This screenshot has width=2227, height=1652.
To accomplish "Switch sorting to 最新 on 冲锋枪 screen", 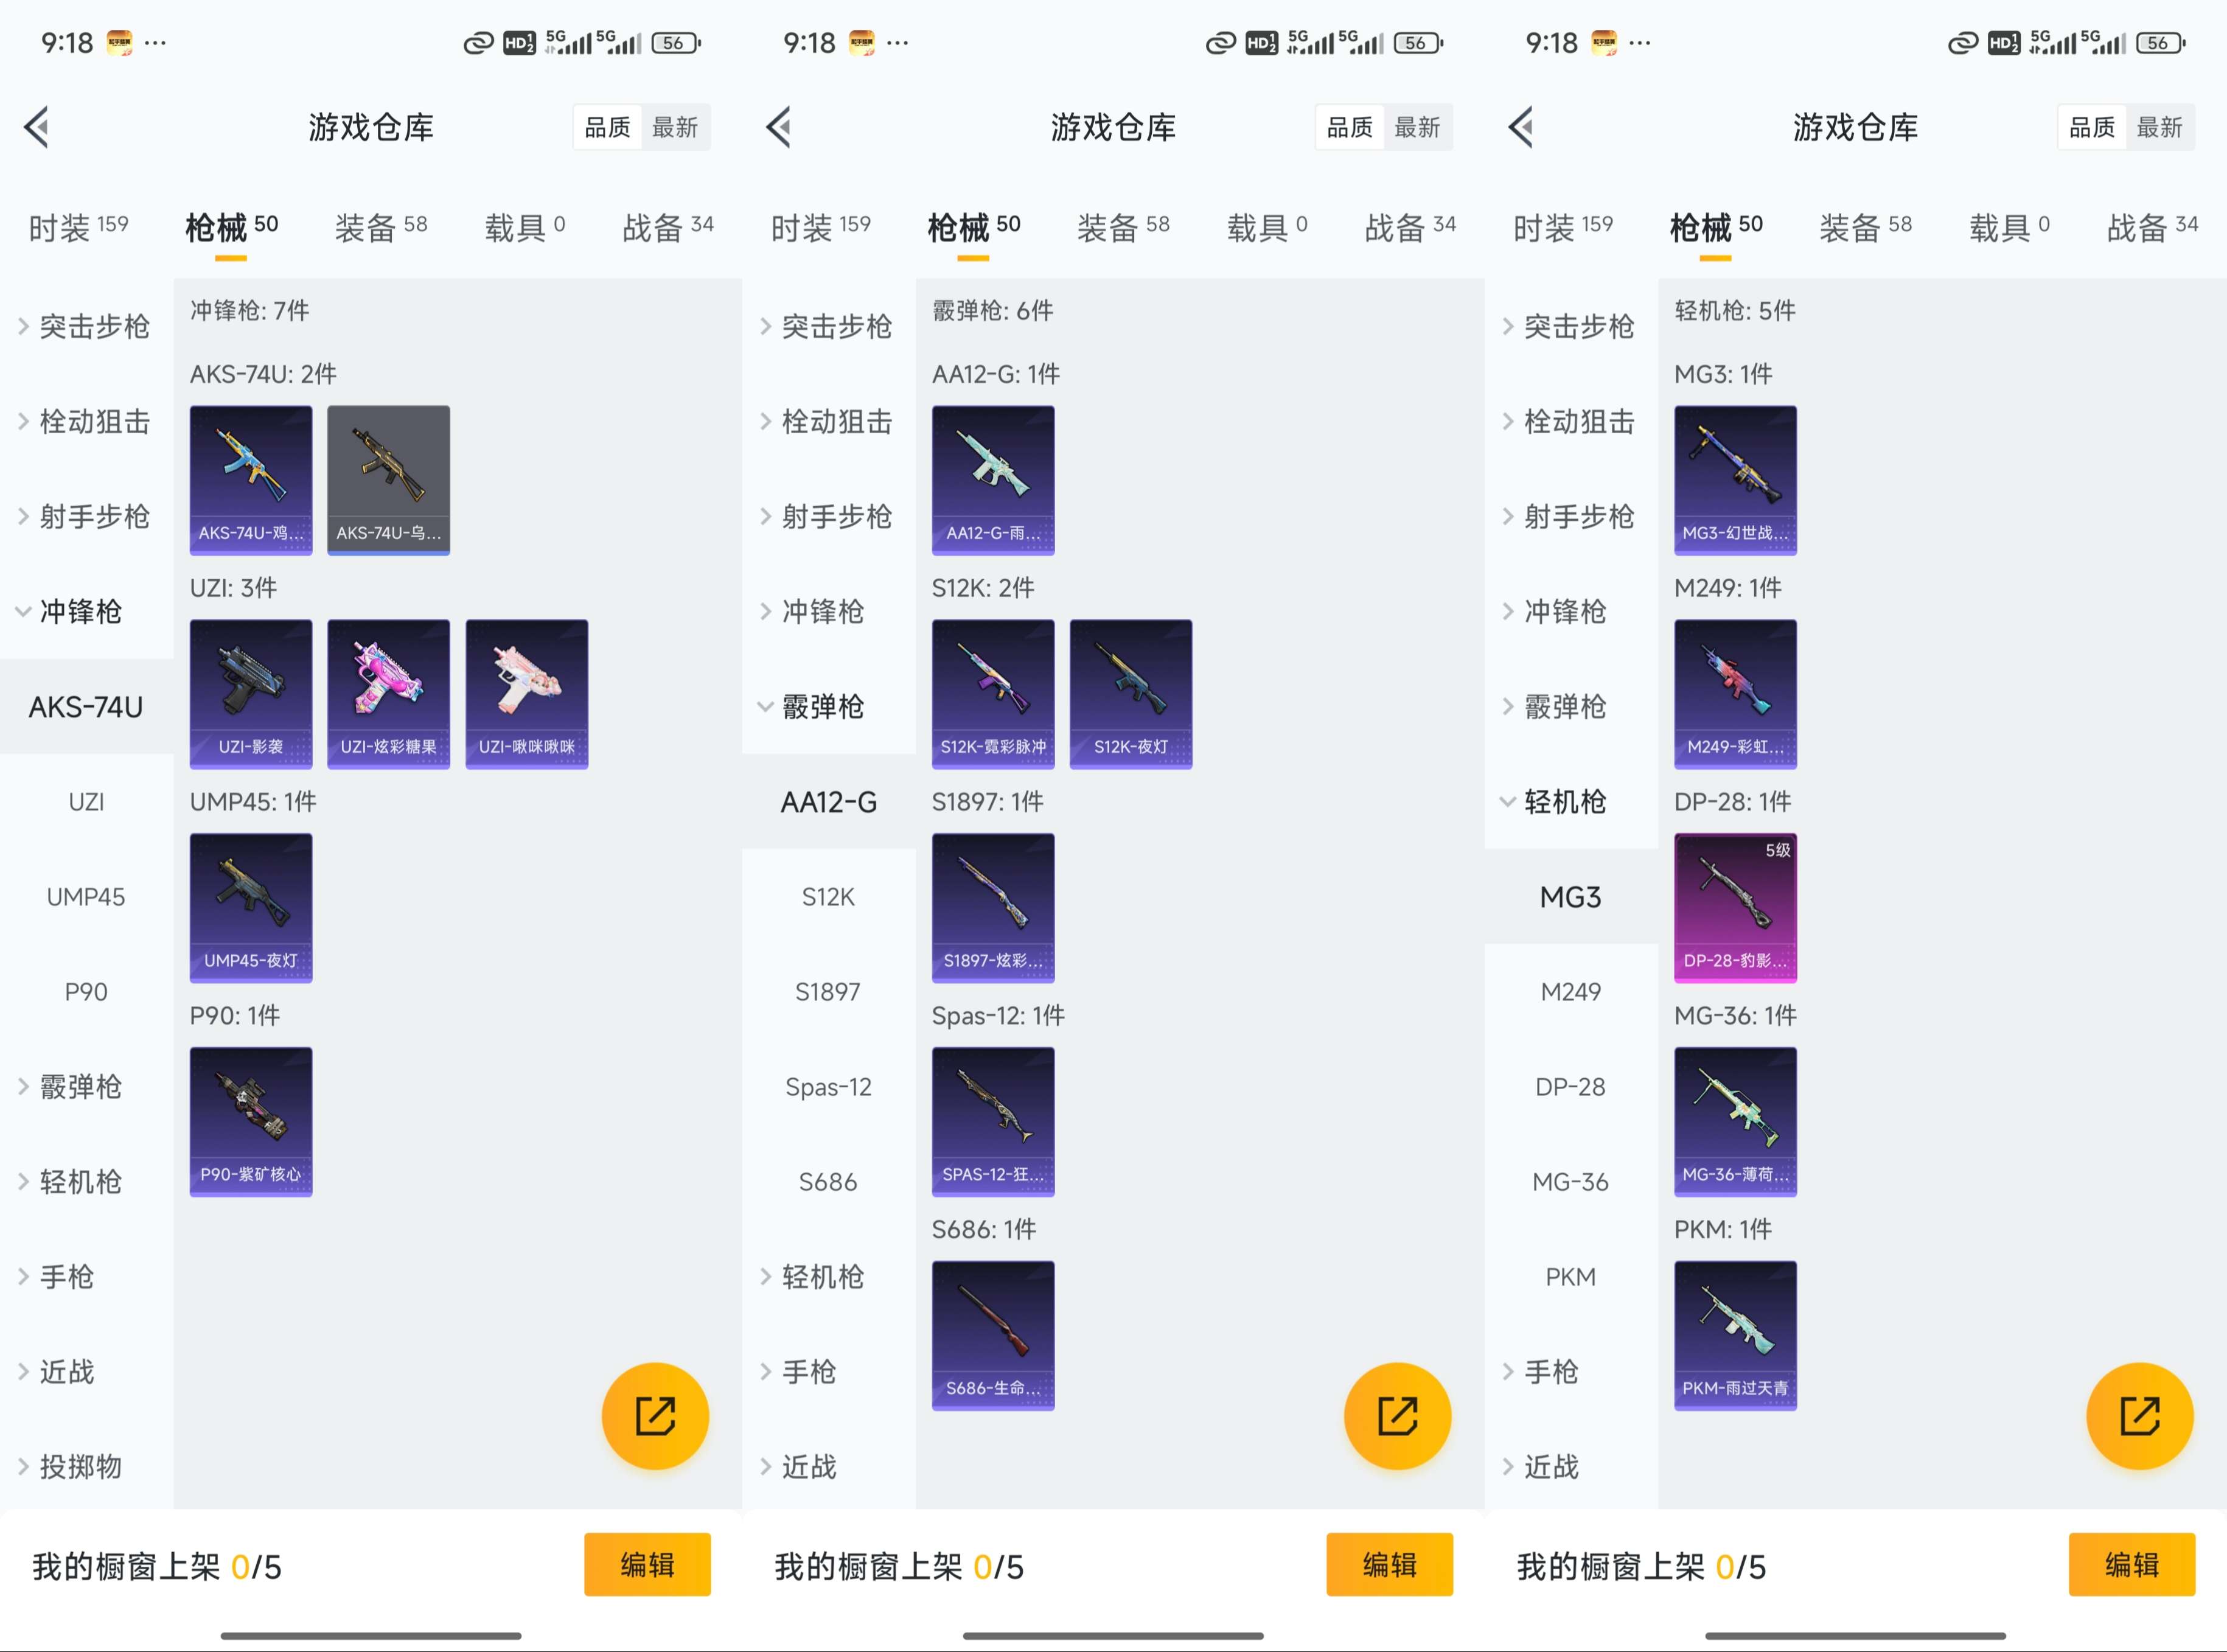I will pyautogui.click(x=675, y=127).
